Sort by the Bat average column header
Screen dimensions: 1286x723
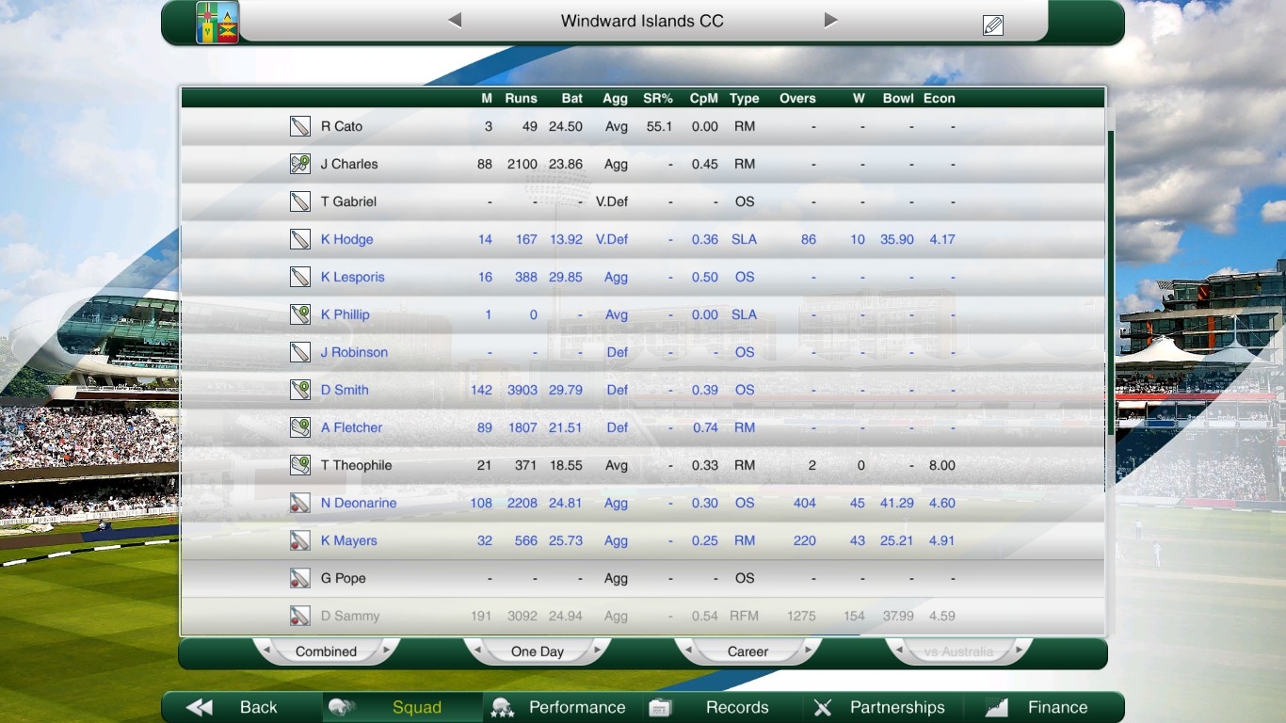[x=572, y=98]
